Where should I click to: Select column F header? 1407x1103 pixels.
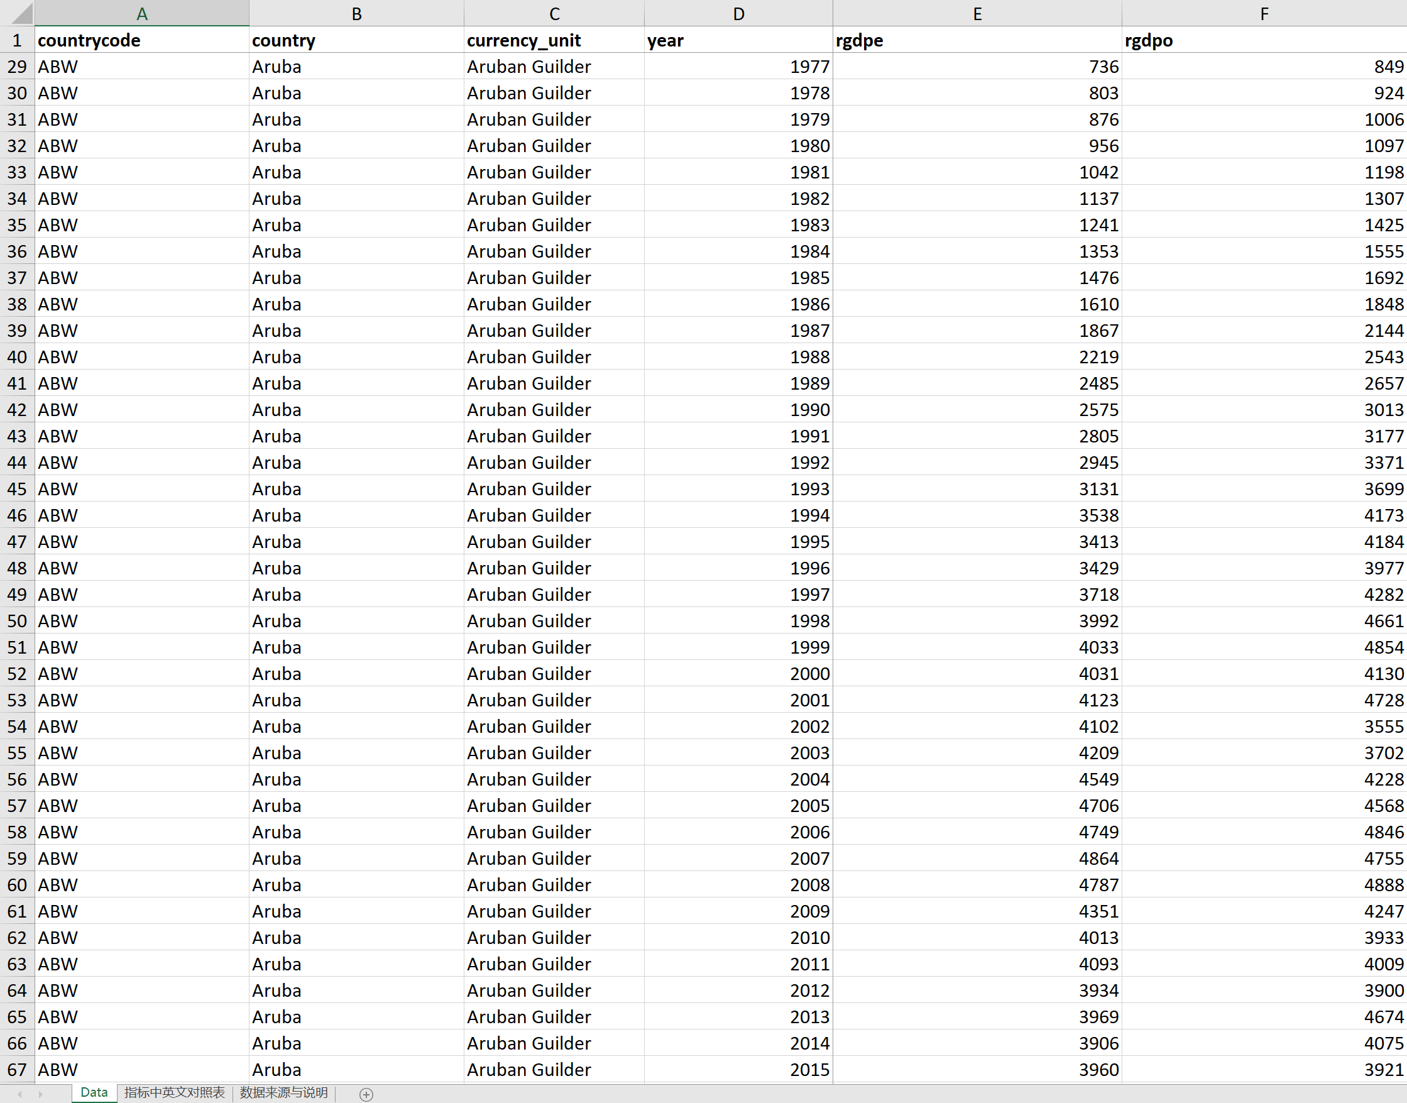coord(1264,14)
